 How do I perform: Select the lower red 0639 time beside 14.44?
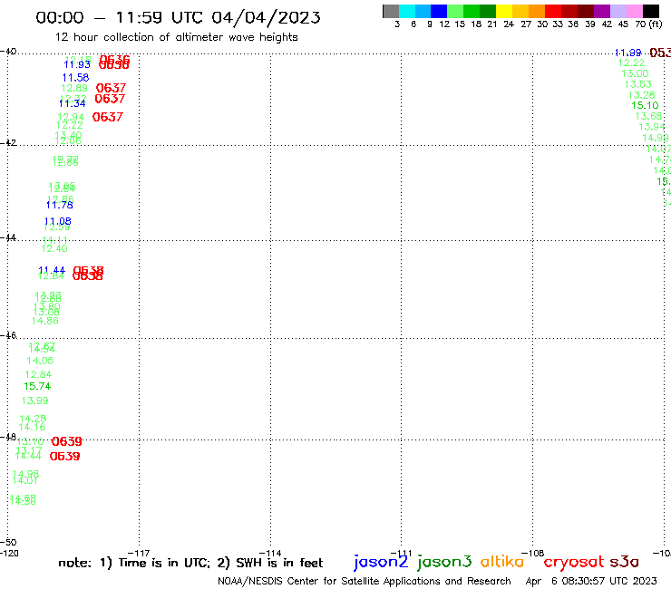[x=65, y=457]
